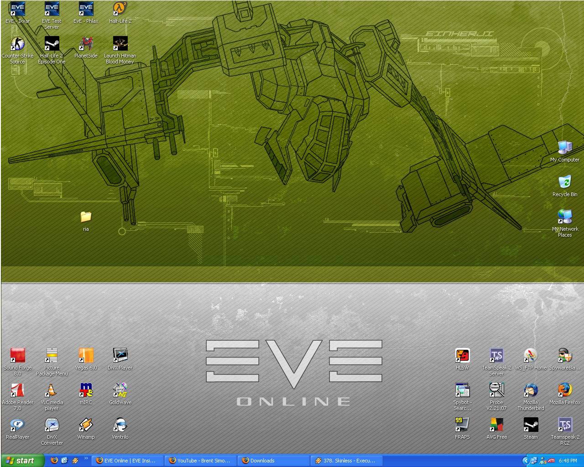This screenshot has width=584, height=467.
Task: Click the Winamp Quick Launch icon
Action: click(x=75, y=461)
